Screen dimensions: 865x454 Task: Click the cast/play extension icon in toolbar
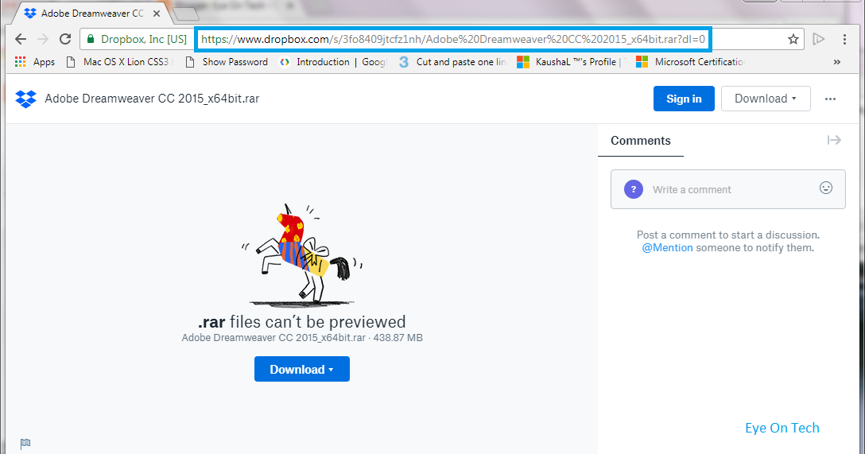819,39
